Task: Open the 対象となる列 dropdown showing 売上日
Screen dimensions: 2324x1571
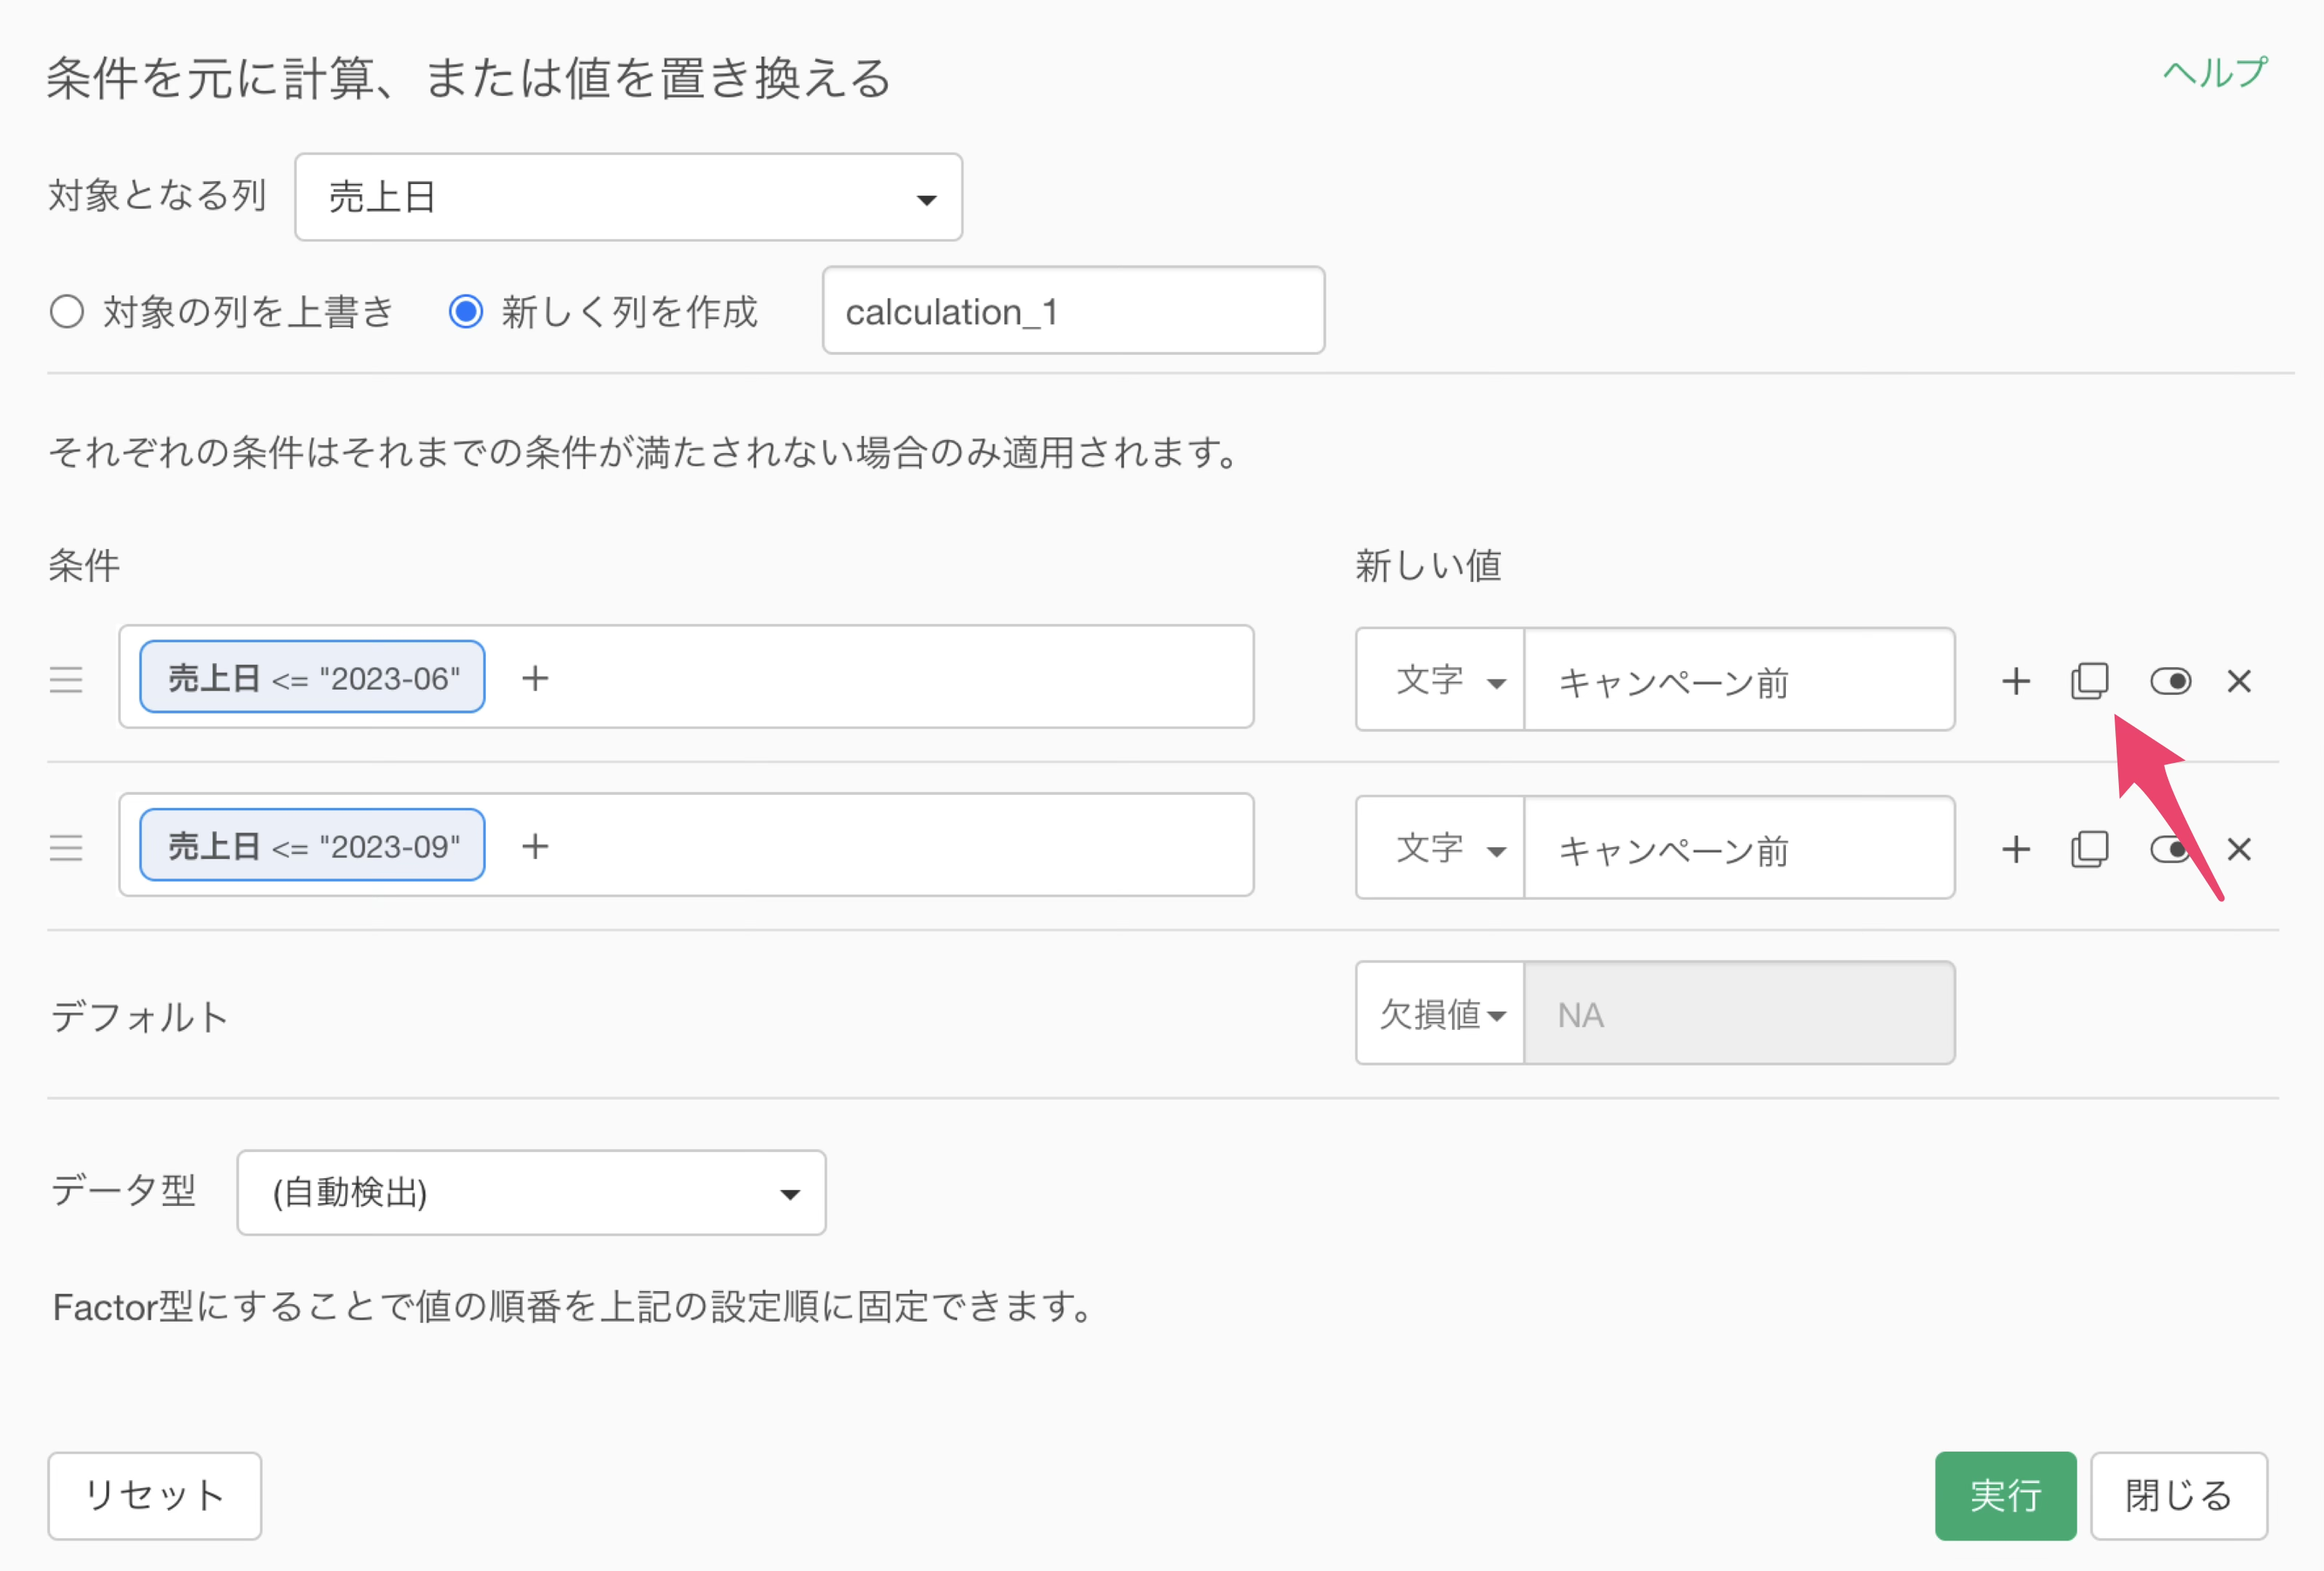Action: point(628,197)
